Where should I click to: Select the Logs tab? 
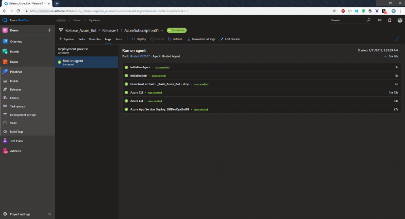point(108,39)
